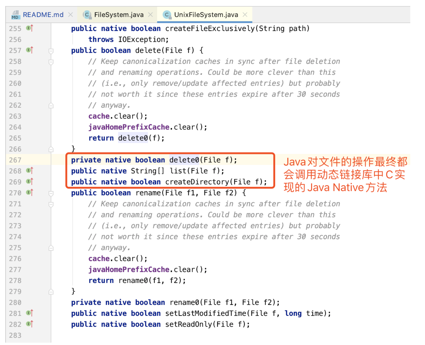Collapse the delete method at line 257

(51, 51)
